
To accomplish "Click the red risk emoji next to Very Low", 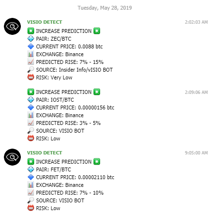I will click(31, 77).
